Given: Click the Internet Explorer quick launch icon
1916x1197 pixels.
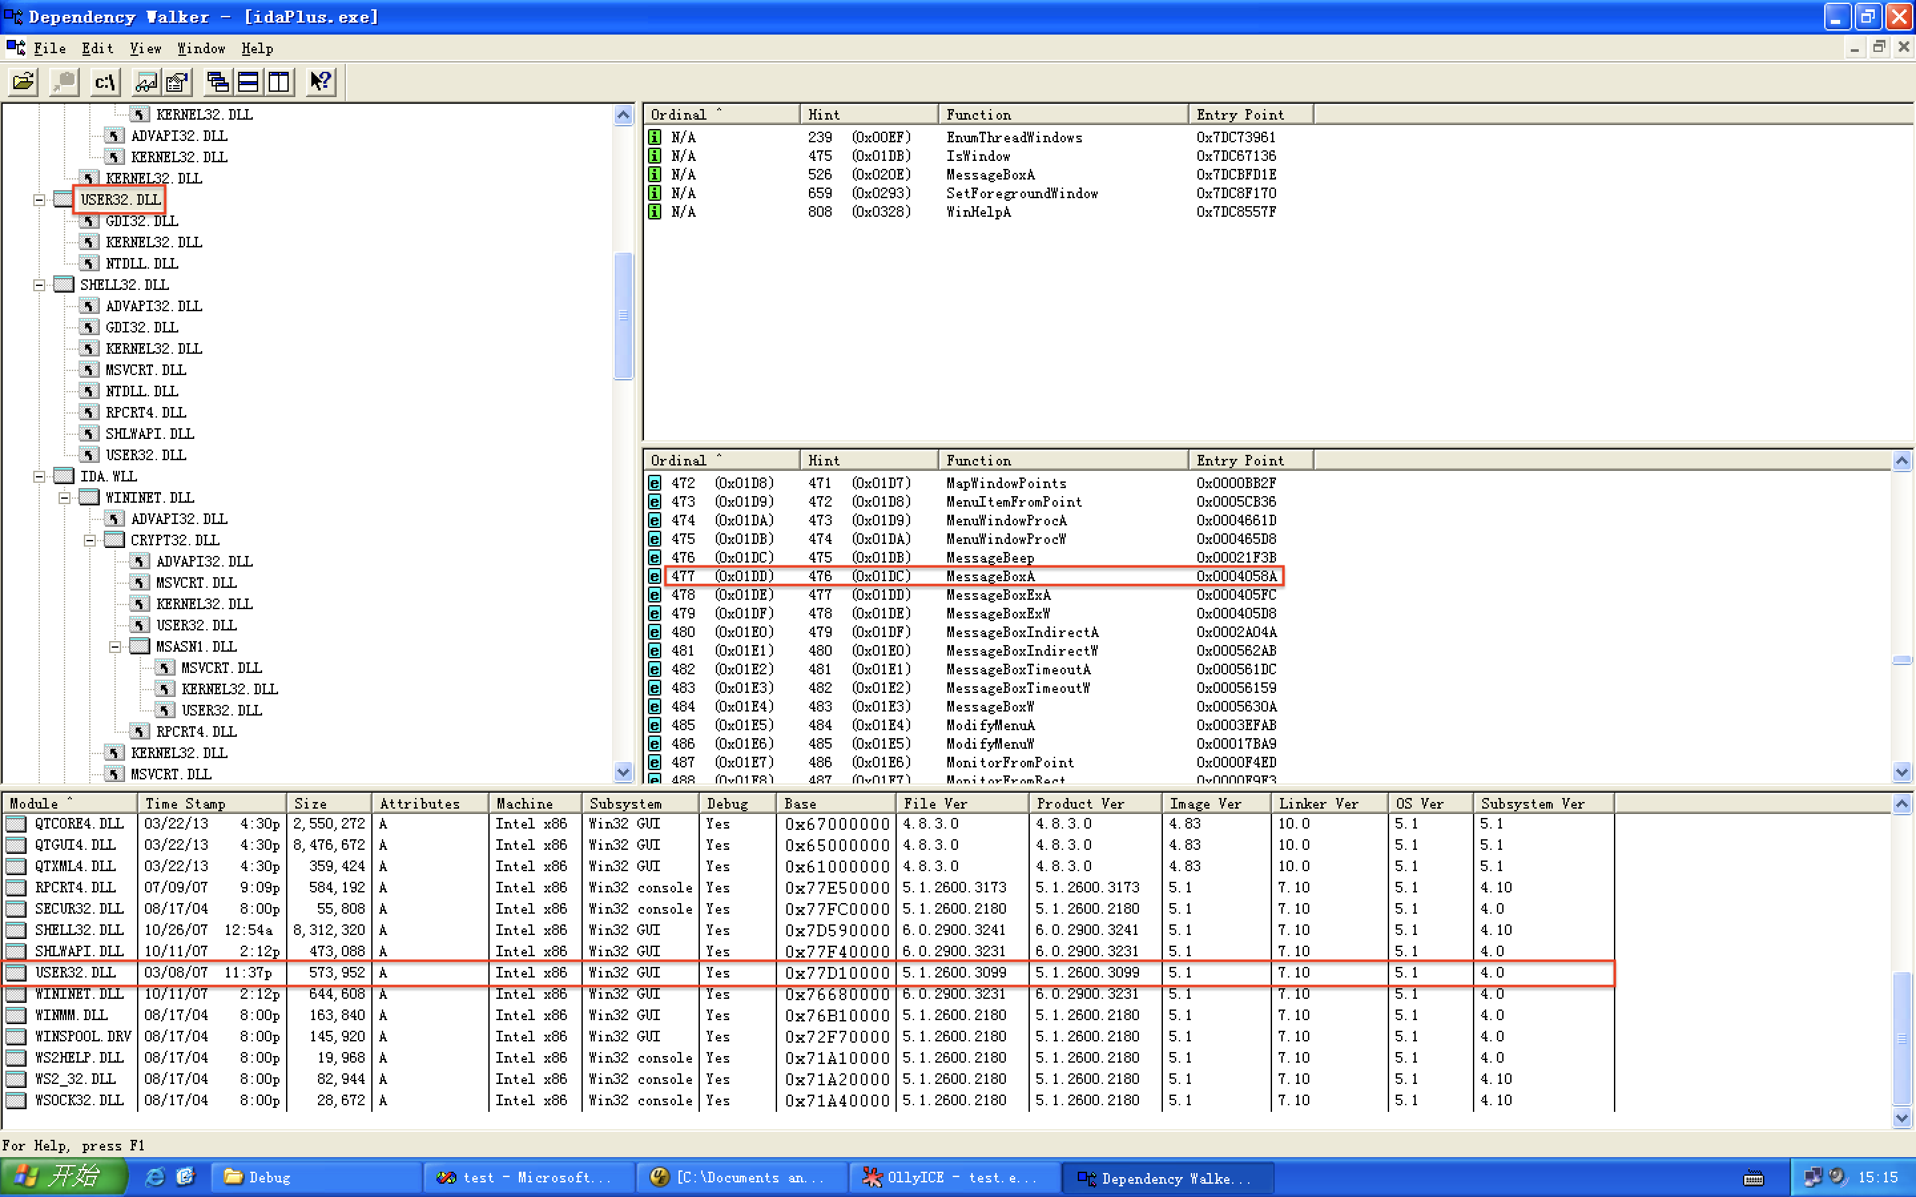Looking at the screenshot, I should (155, 1176).
